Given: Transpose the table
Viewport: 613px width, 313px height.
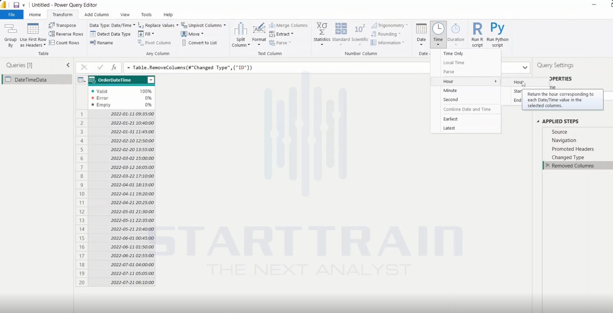Looking at the screenshot, I should click(x=62, y=25).
